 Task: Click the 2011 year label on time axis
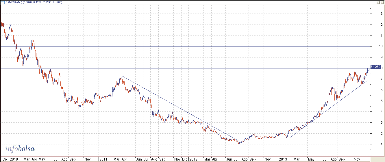[103, 159]
